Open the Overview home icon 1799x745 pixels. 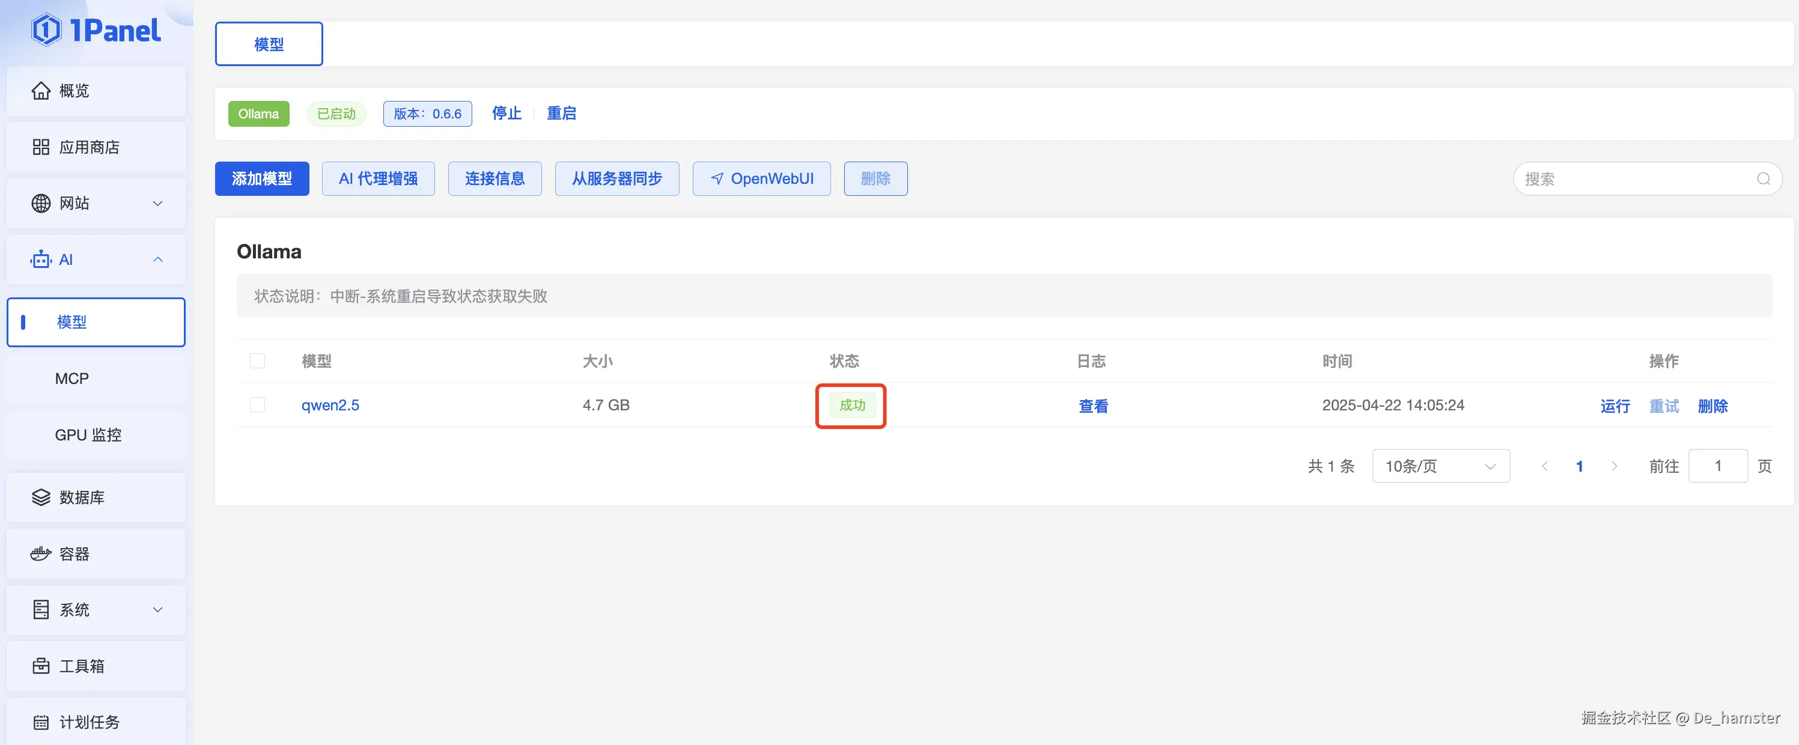(41, 91)
